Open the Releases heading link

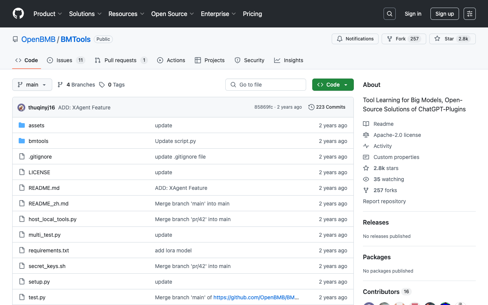[376, 222]
